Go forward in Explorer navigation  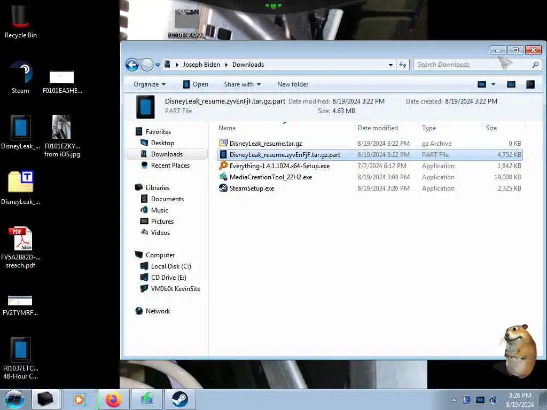[x=147, y=65]
